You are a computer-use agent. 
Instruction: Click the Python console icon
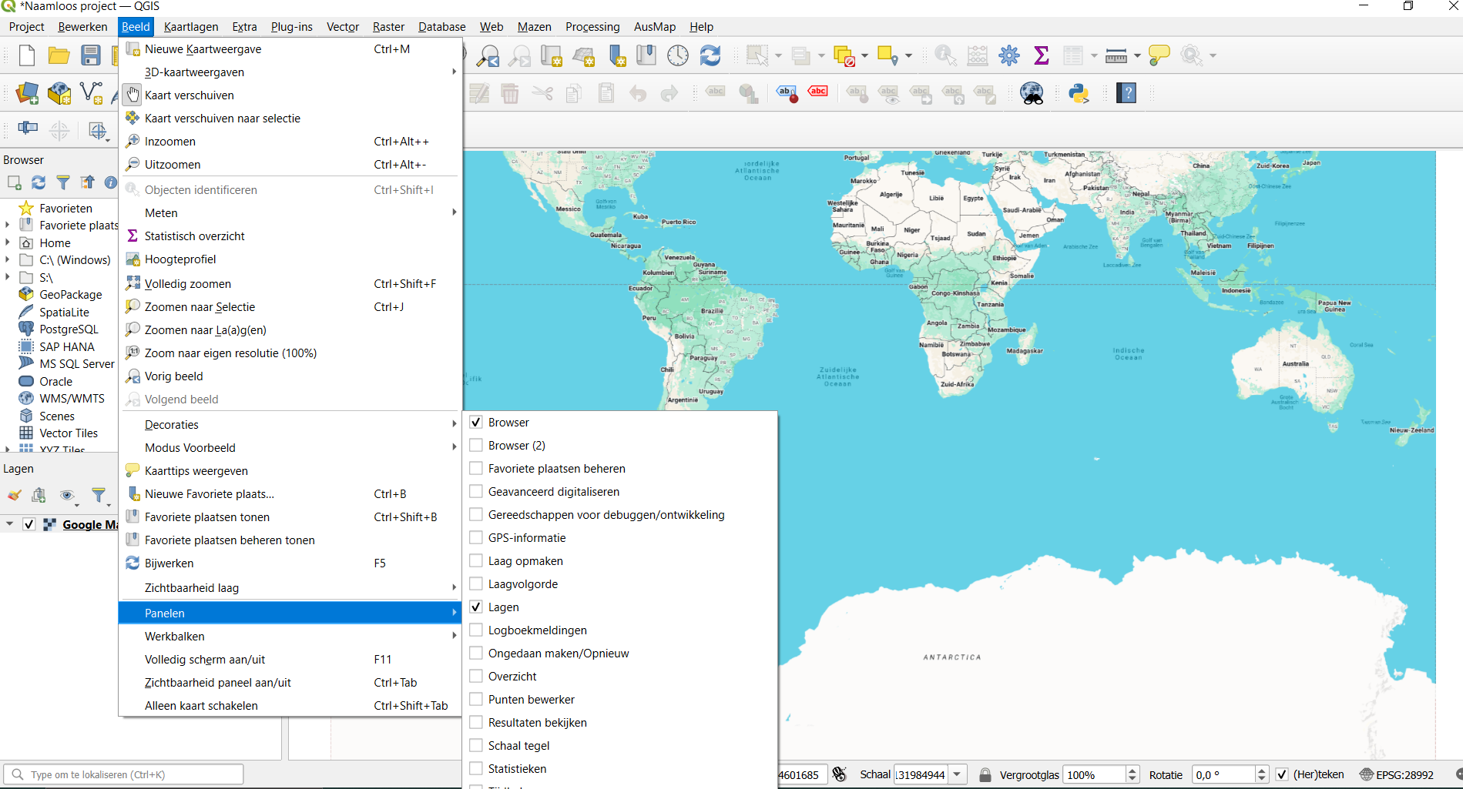tap(1079, 94)
